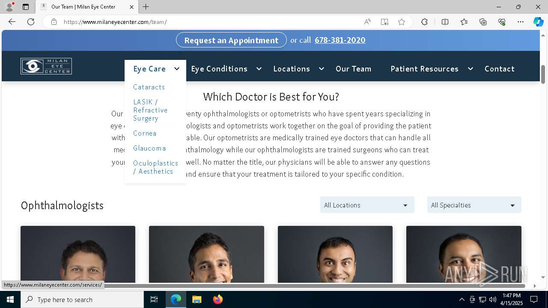Close the Our Team tab

pyautogui.click(x=131, y=7)
